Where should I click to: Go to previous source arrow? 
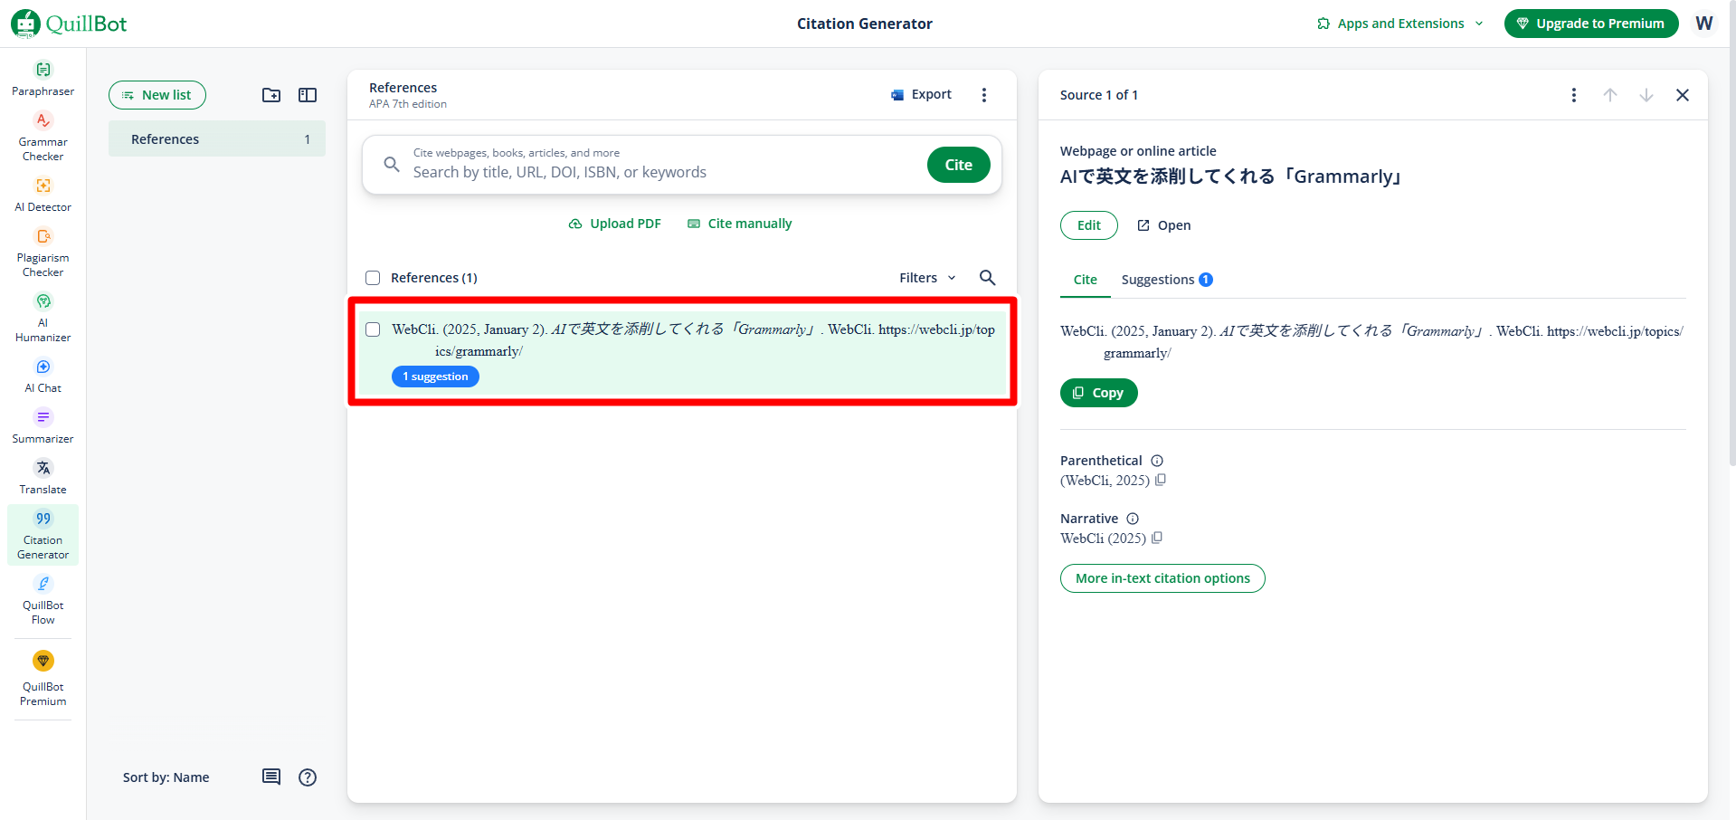click(x=1610, y=95)
